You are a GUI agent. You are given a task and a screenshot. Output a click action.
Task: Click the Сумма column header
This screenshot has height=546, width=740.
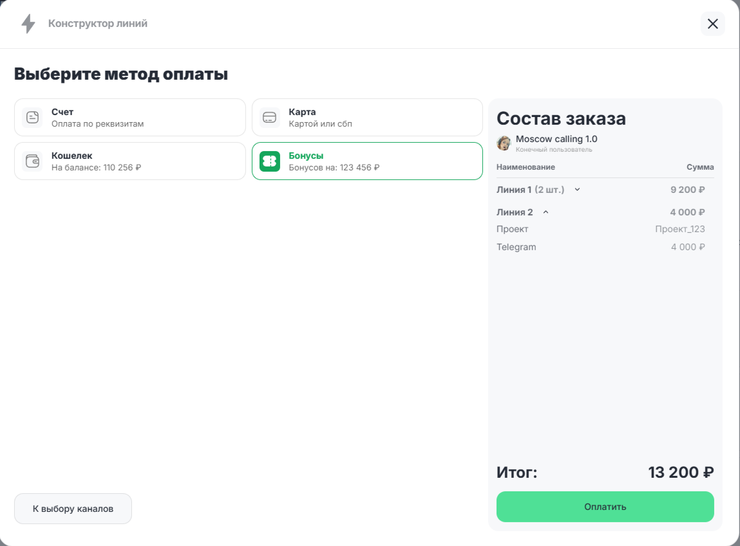tap(699, 167)
